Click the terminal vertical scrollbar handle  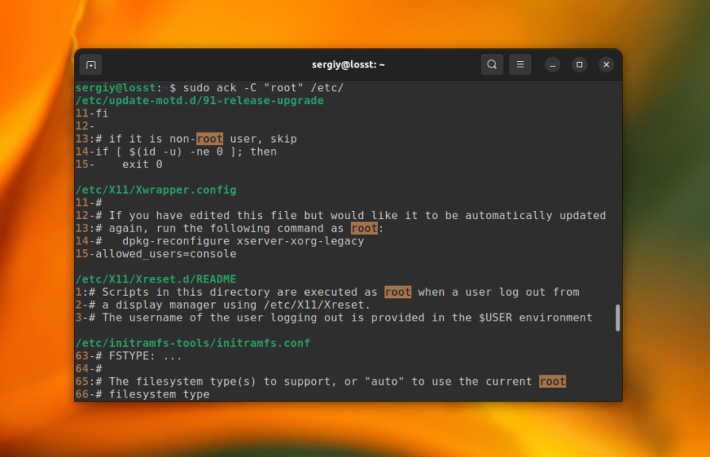tap(618, 317)
